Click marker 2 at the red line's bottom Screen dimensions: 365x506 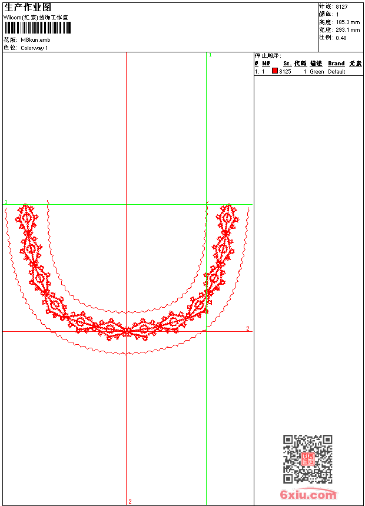[130, 501]
